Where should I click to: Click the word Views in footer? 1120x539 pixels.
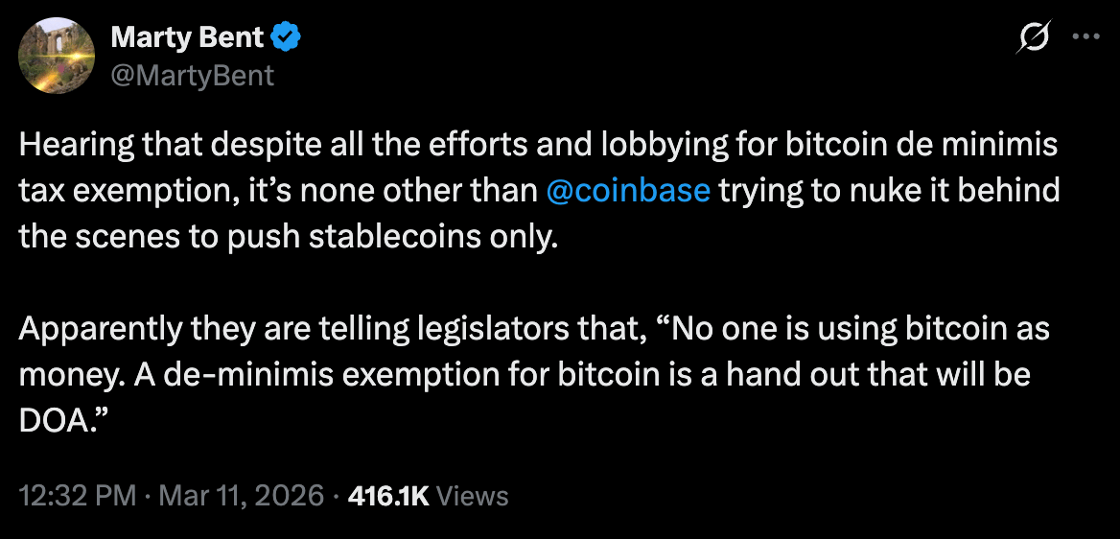tap(472, 496)
